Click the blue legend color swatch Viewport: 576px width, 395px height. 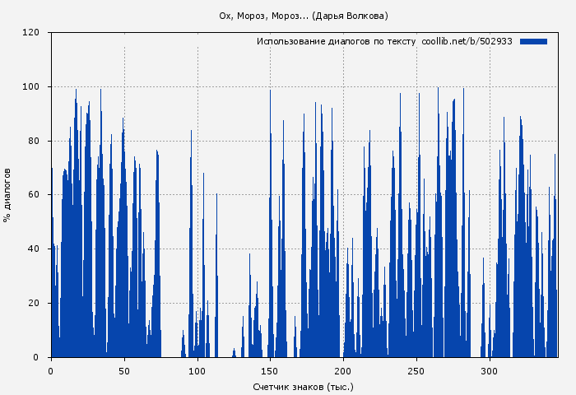[x=533, y=41]
